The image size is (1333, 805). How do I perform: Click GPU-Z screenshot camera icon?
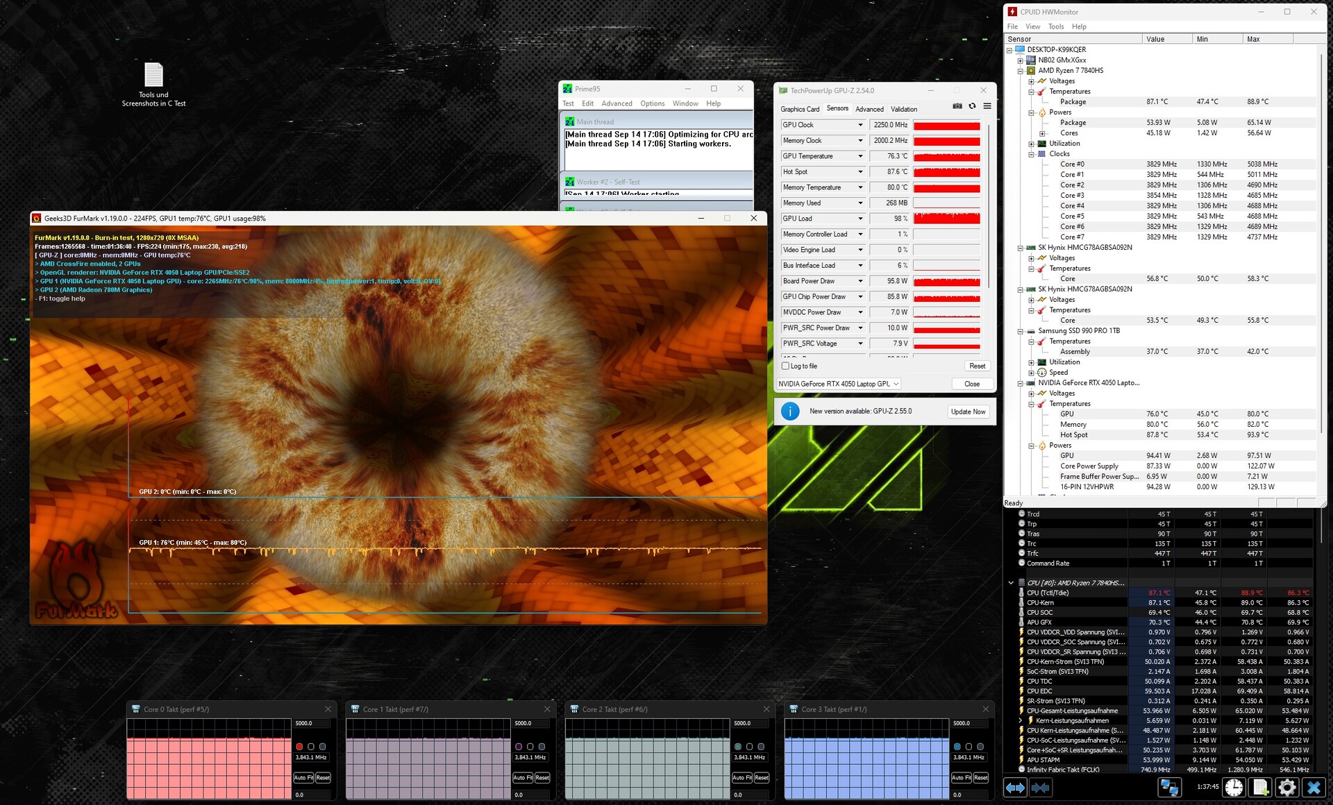click(957, 106)
